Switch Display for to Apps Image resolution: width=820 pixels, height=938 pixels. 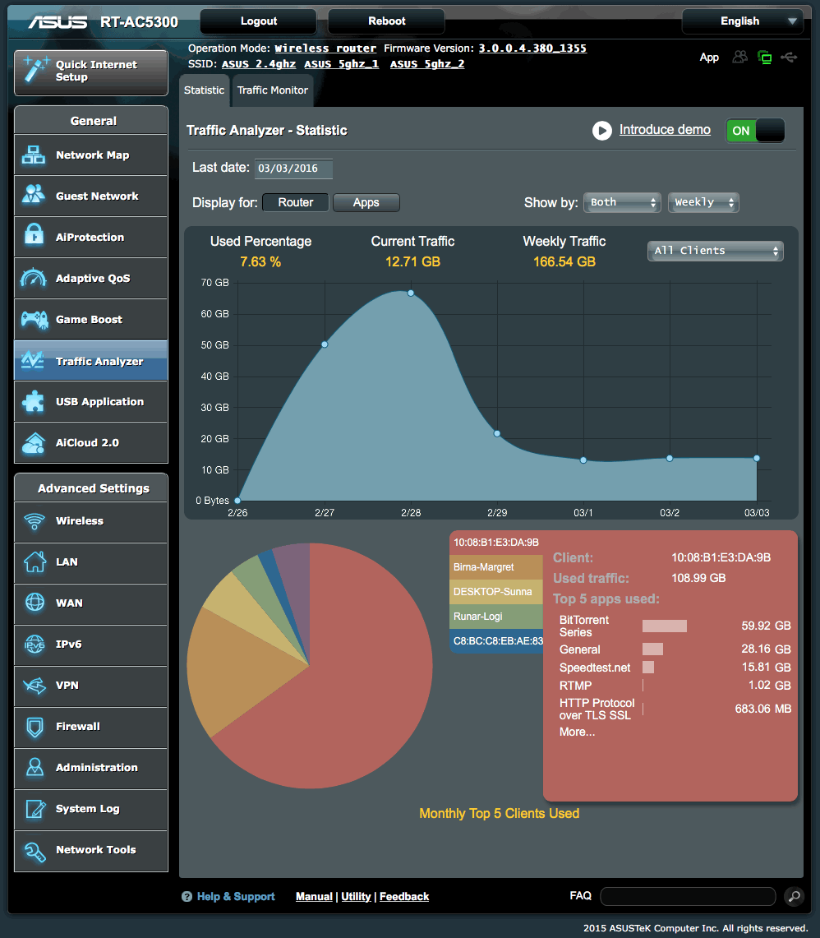pos(366,202)
